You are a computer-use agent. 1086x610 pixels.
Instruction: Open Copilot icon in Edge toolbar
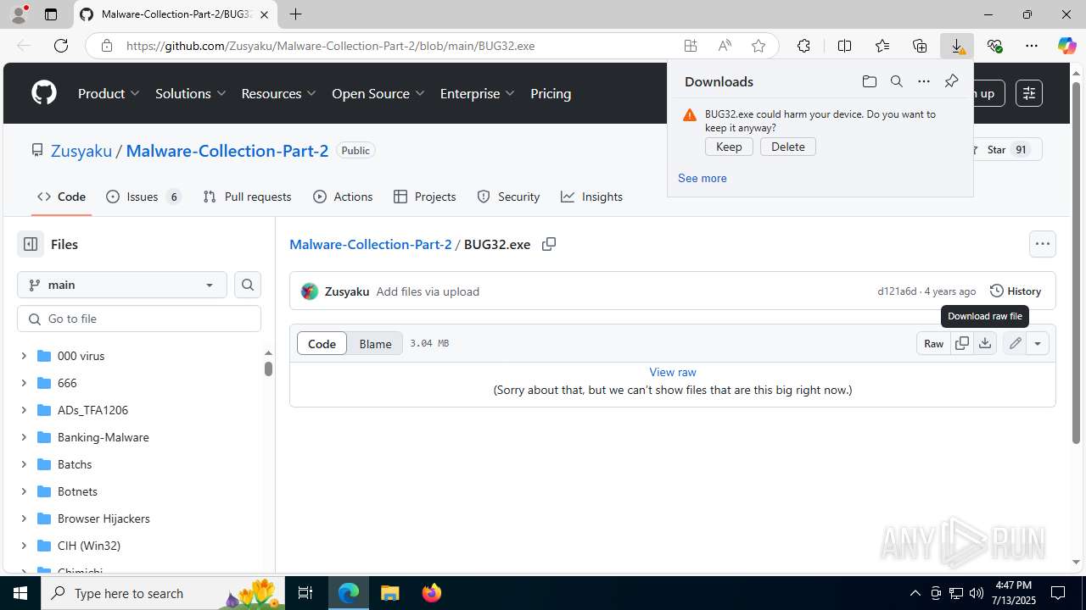[x=1066, y=46]
